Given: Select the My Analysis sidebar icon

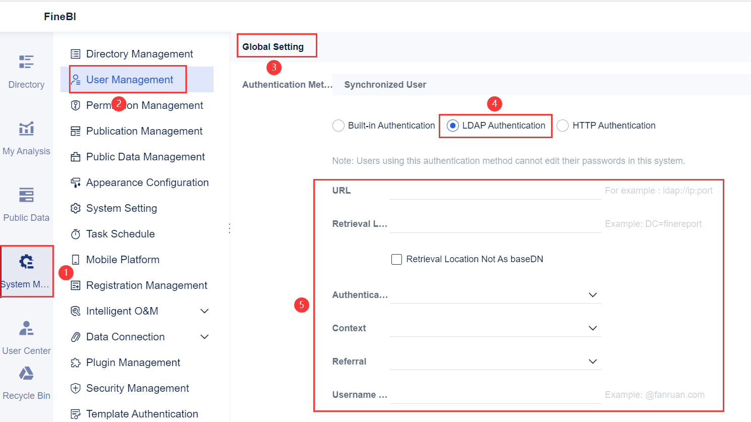Looking at the screenshot, I should tap(26, 136).
